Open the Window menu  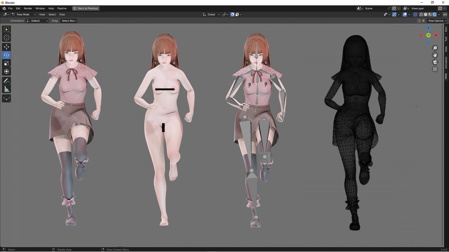point(40,8)
